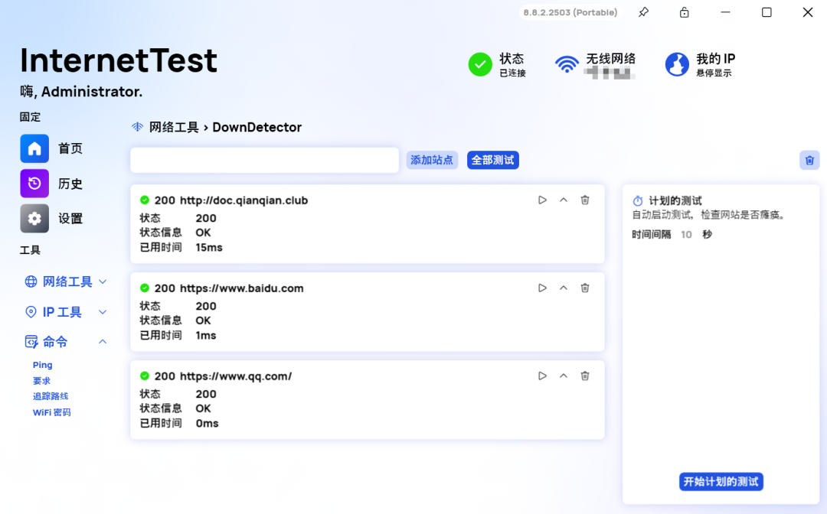Collapse the doc.qianqian.club result card
Viewport: 827px width, 514px height.
coord(564,200)
